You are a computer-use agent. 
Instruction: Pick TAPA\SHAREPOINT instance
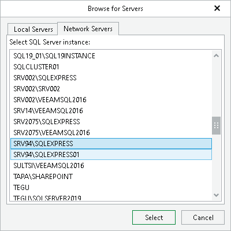coord(111,177)
